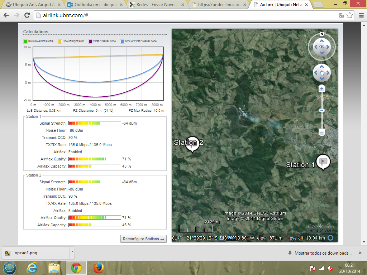The image size is (367, 275).
Task: Pan map right with hand joystick arrow
Action: coord(328,73)
